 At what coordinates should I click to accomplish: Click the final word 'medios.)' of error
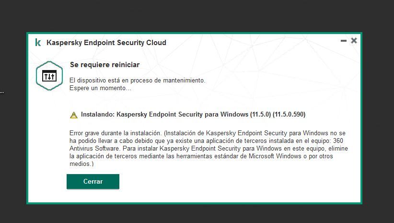point(81,164)
